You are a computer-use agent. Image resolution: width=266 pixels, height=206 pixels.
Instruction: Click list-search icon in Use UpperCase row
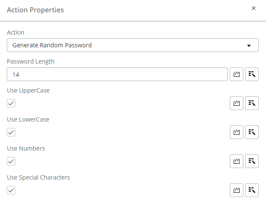click(252, 103)
